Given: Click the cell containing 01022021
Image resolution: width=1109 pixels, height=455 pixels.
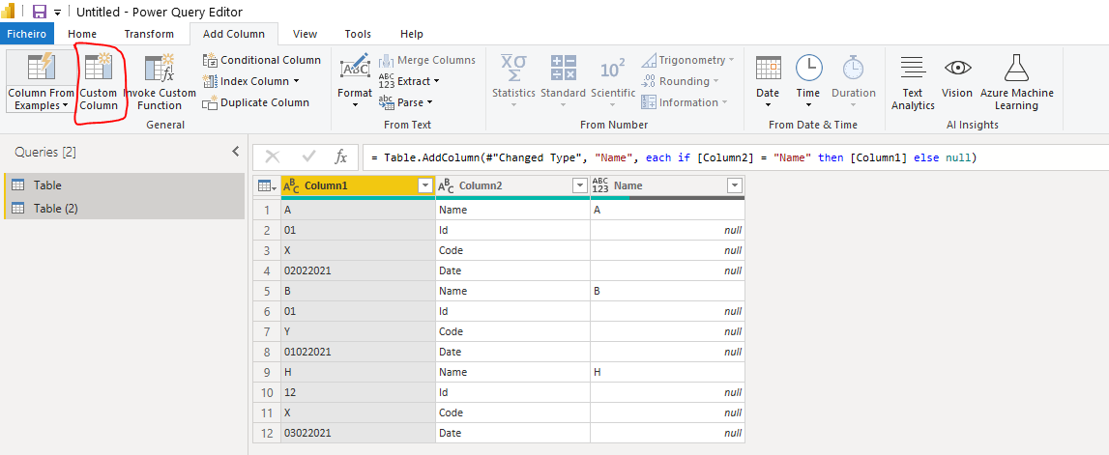Looking at the screenshot, I should [x=358, y=352].
